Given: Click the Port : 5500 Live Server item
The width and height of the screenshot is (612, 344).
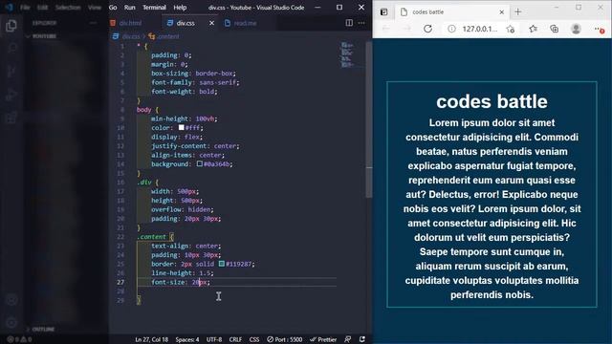Looking at the screenshot, I should pos(285,339).
